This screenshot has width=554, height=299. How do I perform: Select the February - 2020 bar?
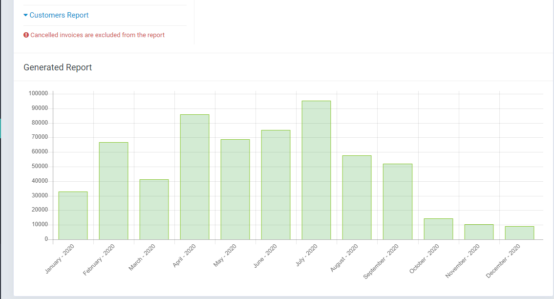[113, 191]
